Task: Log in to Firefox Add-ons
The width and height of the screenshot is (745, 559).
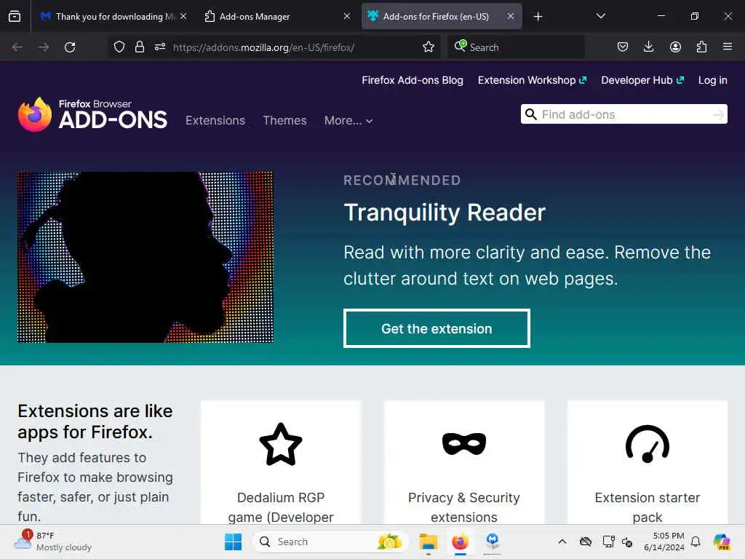Action: click(x=713, y=80)
